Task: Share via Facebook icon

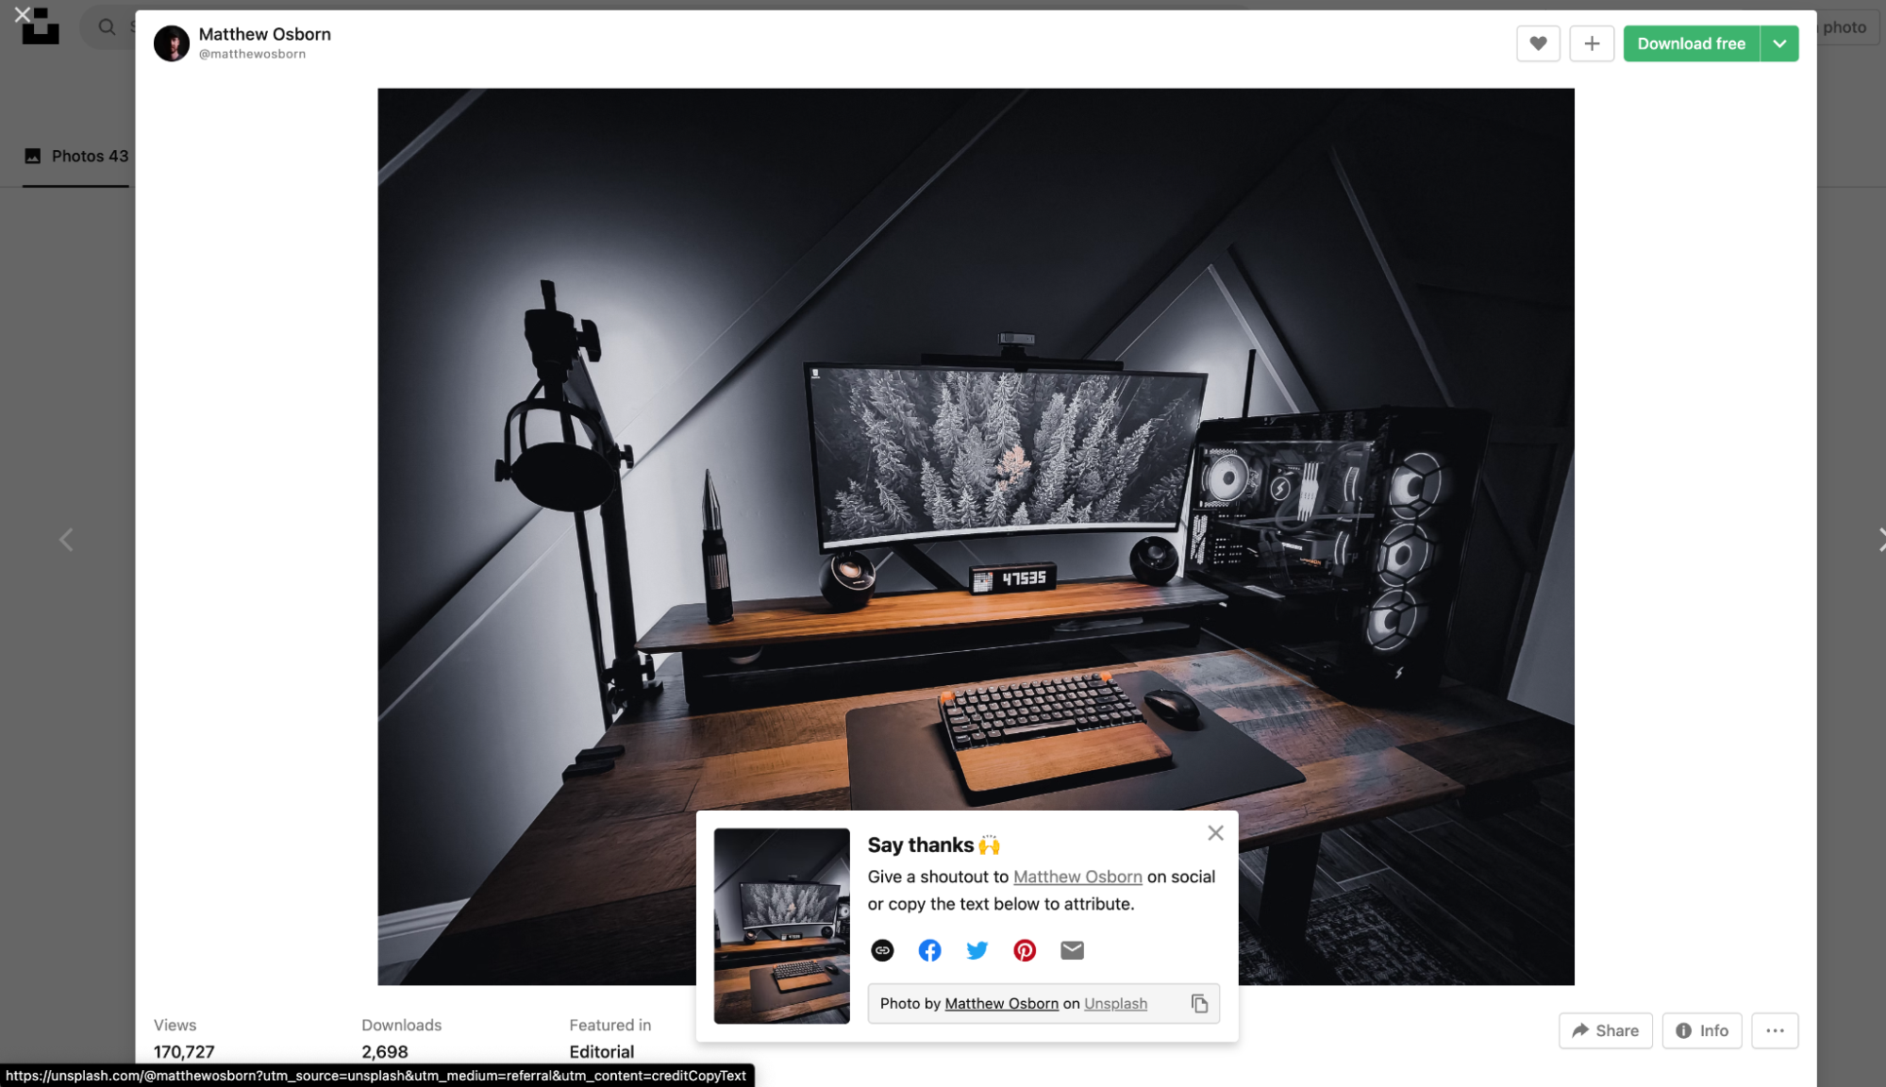Action: [x=928, y=949]
